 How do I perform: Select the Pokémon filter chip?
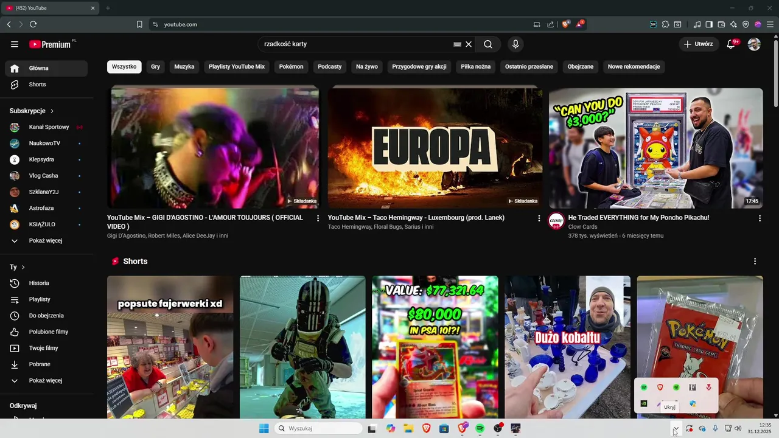(x=291, y=66)
